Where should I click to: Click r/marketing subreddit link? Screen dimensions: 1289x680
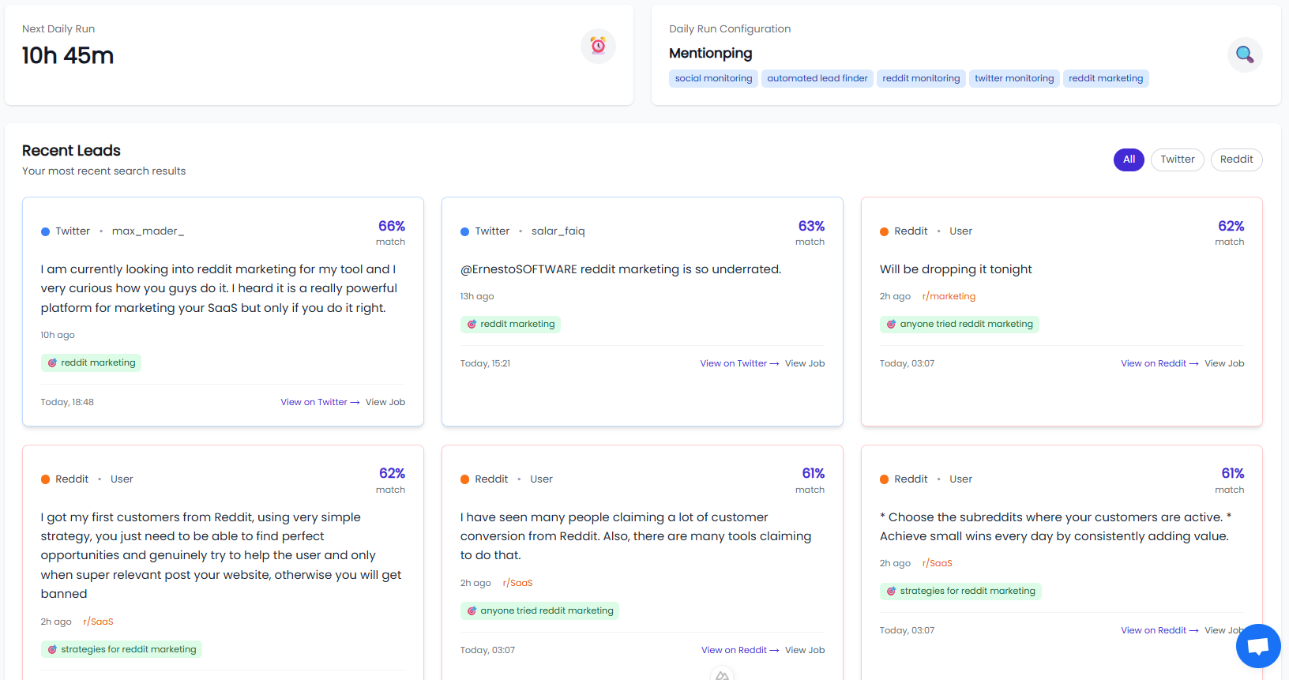(949, 296)
